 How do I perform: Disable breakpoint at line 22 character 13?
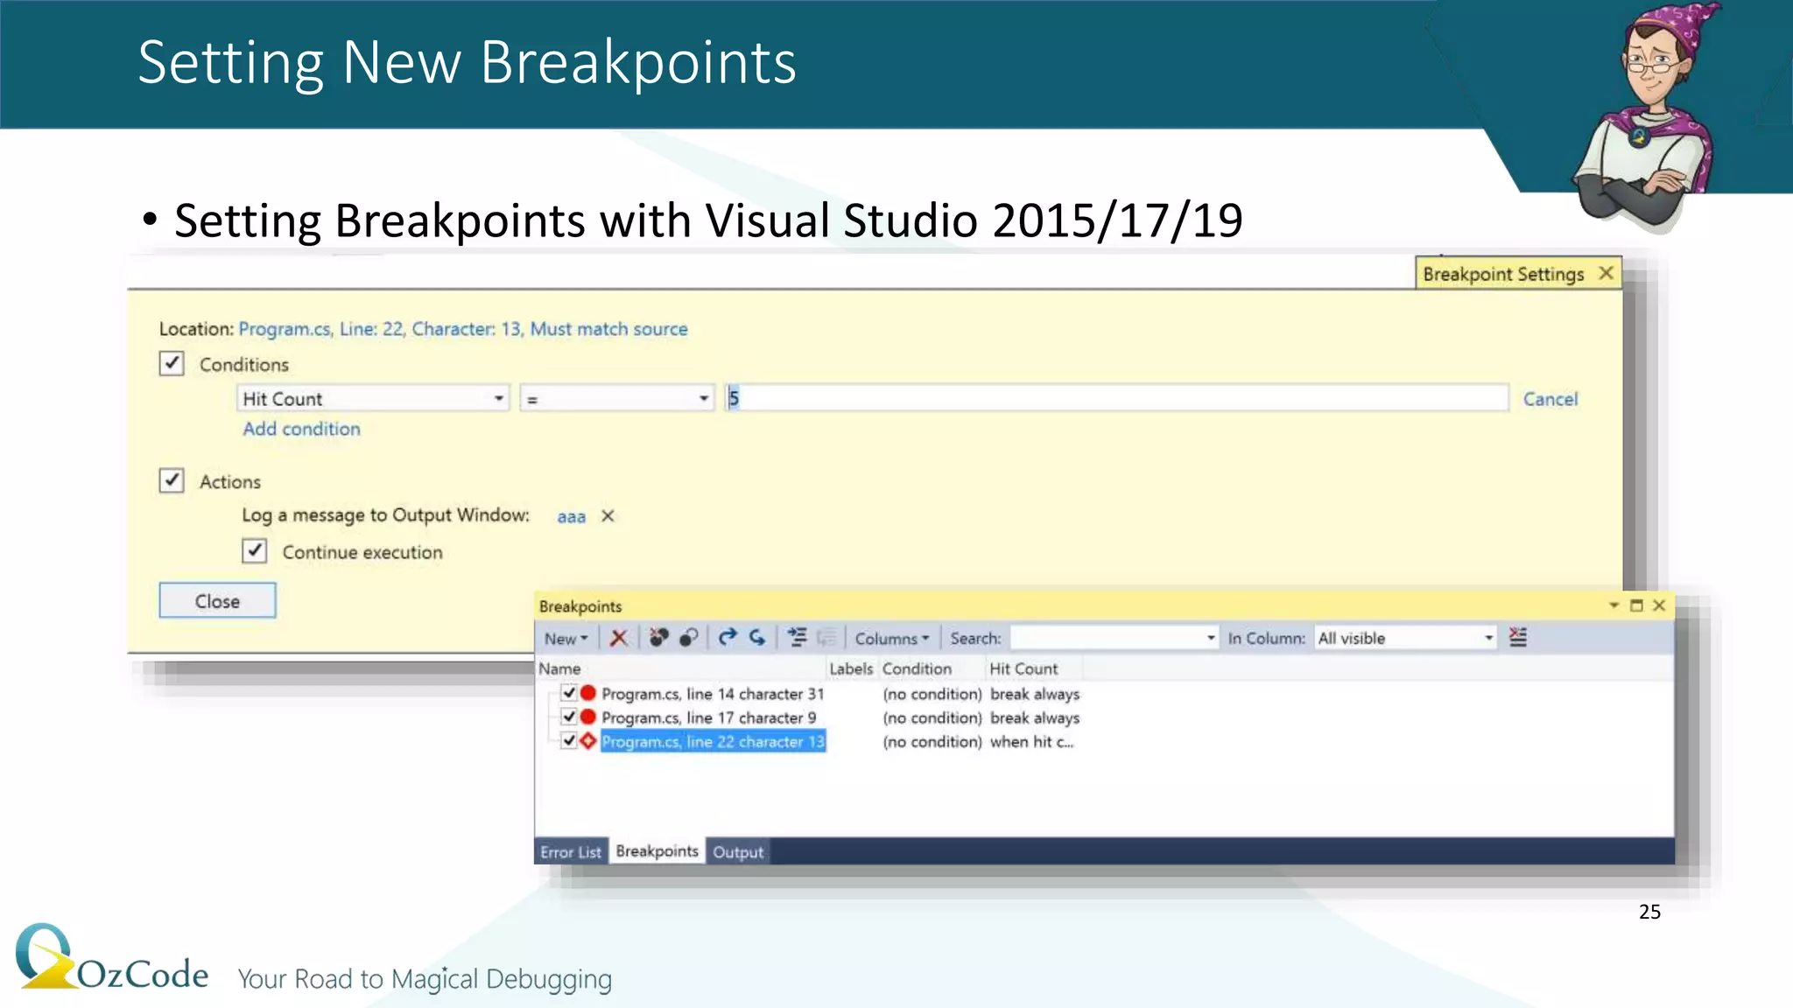point(569,741)
